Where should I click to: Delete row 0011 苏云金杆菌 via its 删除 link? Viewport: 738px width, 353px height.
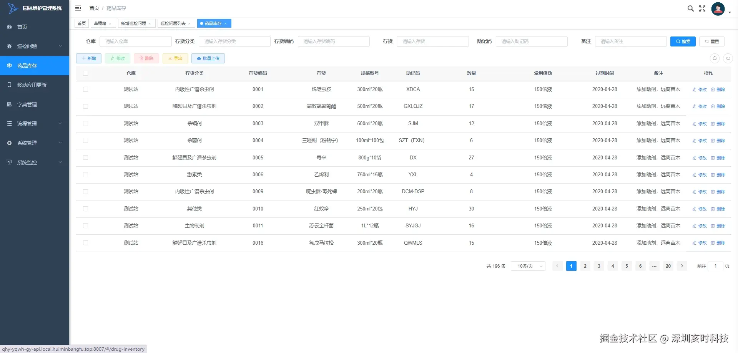coord(718,226)
